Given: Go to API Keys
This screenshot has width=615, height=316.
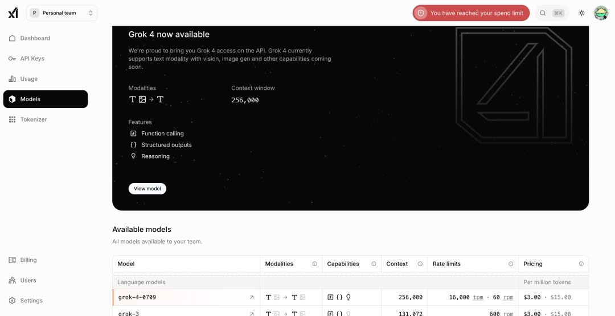Looking at the screenshot, I should point(46,59).
